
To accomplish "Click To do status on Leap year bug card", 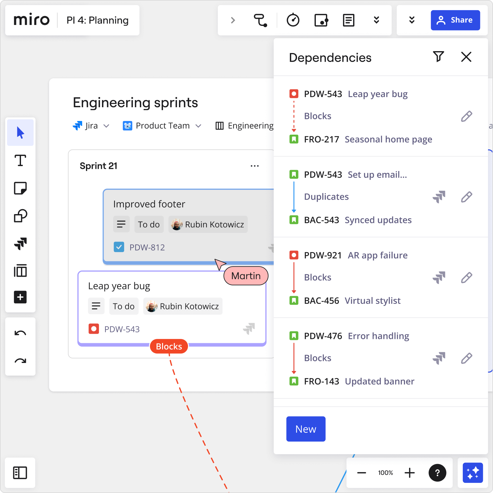I will pyautogui.click(x=124, y=306).
